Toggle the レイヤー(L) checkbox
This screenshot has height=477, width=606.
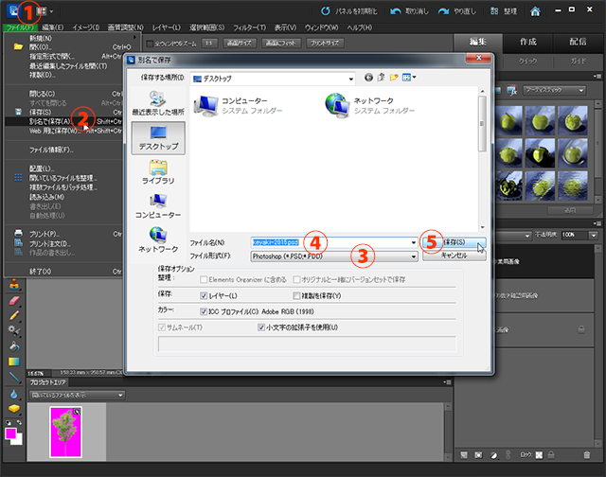pos(204,296)
